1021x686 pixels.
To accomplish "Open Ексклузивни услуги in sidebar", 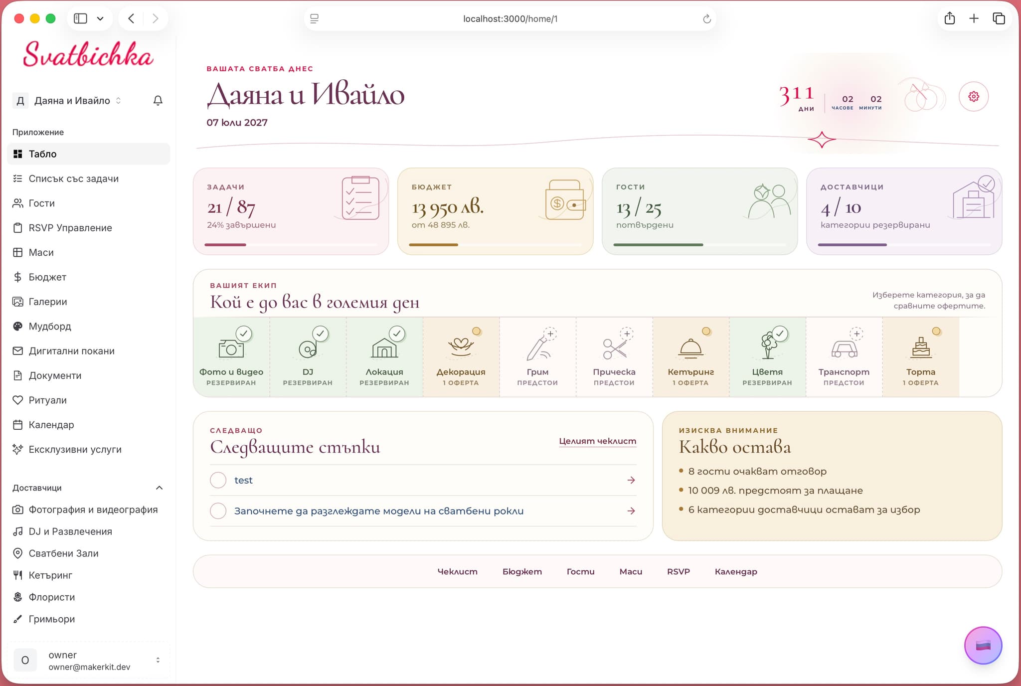I will point(89,449).
